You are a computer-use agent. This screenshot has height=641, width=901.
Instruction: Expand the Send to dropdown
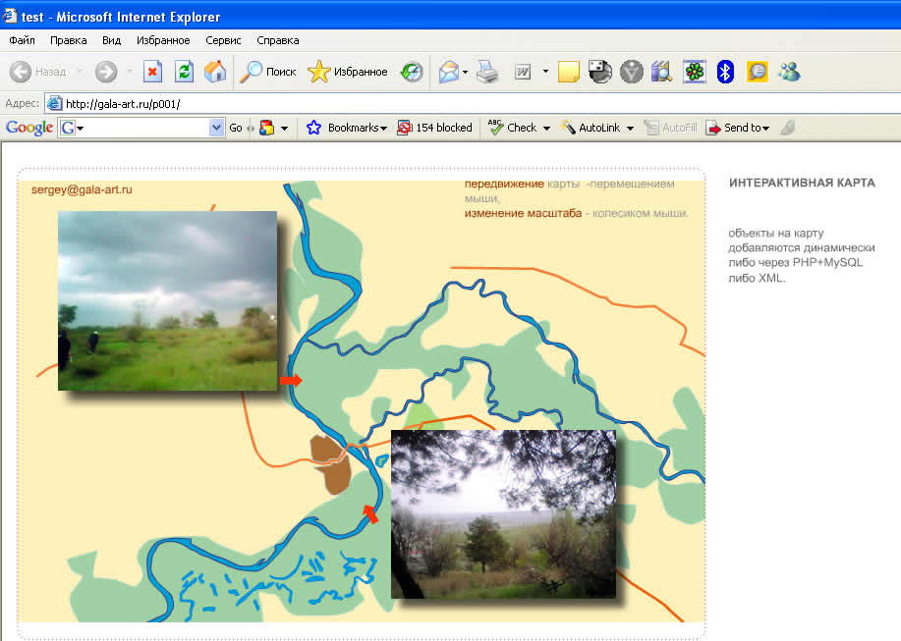point(738,128)
